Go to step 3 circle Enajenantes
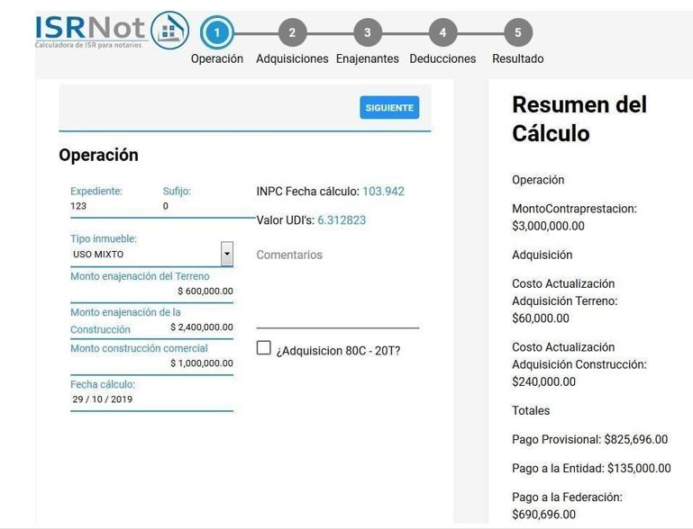The image size is (693, 529). (x=368, y=32)
